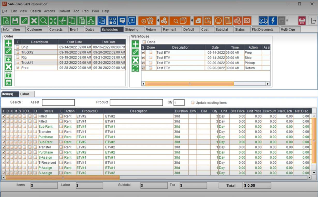Enable the 'Update existing lines' checkbox
Viewport: 318px width, 197px height.
tap(193, 103)
